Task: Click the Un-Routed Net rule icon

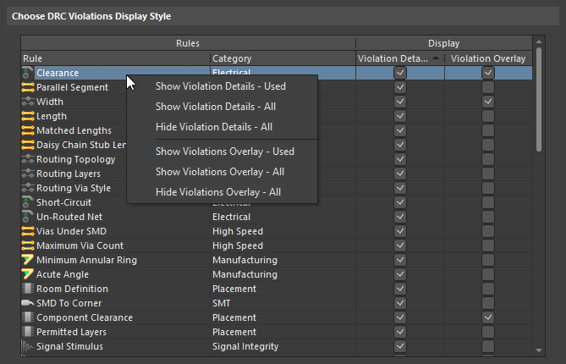Action: 27,217
